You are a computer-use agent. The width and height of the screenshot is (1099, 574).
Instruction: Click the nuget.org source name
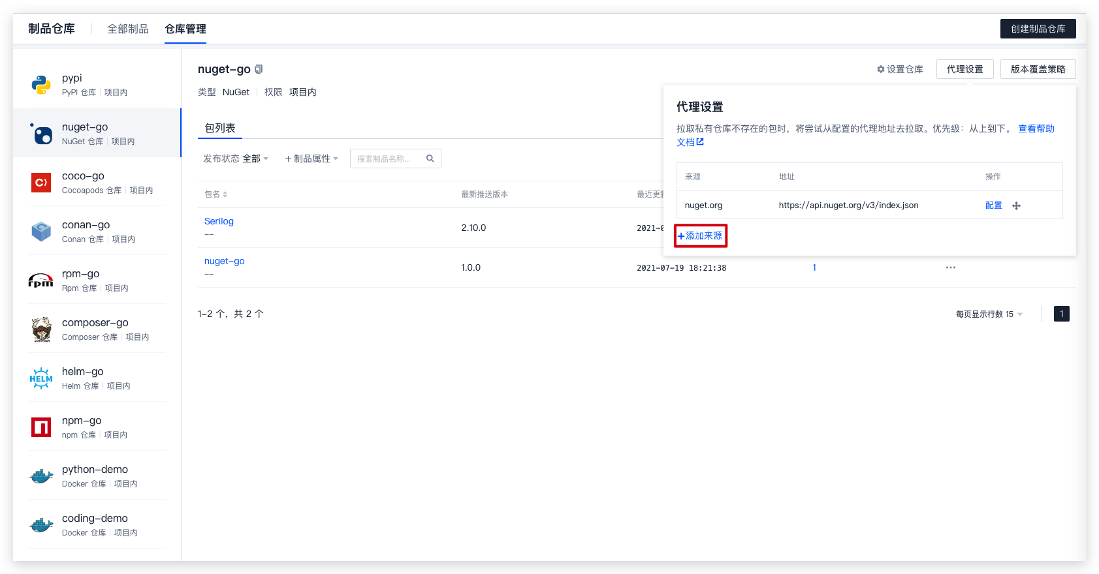pyautogui.click(x=703, y=205)
